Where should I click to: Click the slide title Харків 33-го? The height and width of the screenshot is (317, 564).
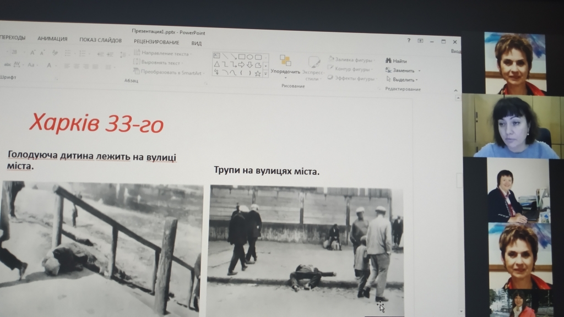(96, 123)
